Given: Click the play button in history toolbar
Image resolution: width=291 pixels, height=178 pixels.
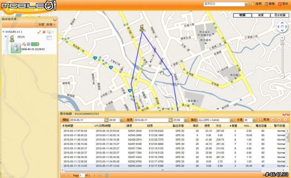Looking at the screenshot, I should 285,120.
